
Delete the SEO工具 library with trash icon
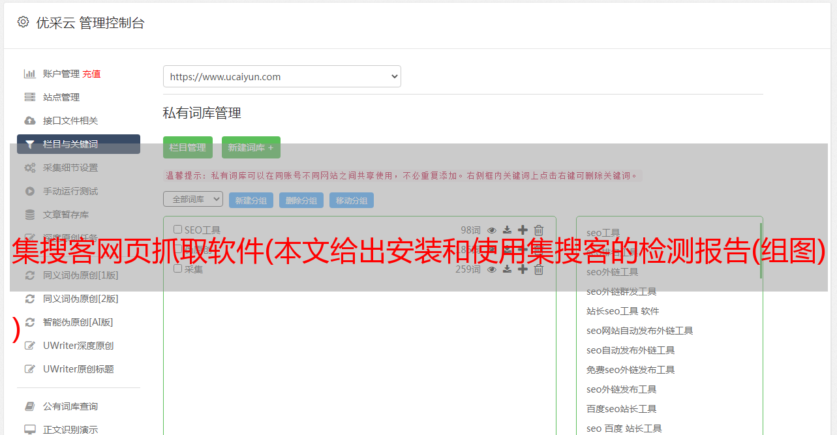tap(539, 230)
